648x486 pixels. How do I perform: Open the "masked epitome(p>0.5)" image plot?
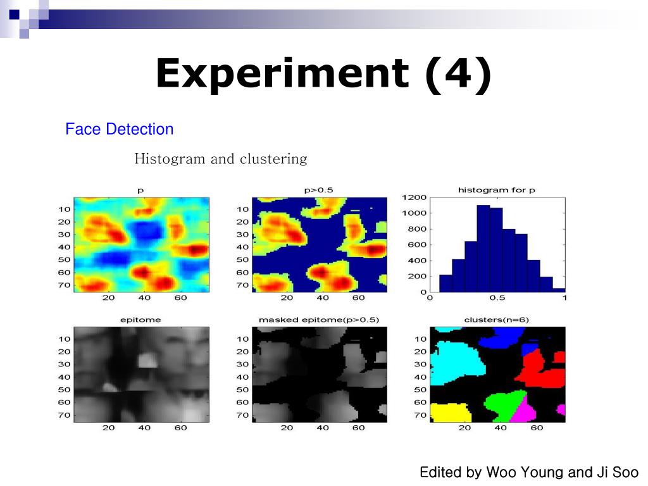[320, 375]
